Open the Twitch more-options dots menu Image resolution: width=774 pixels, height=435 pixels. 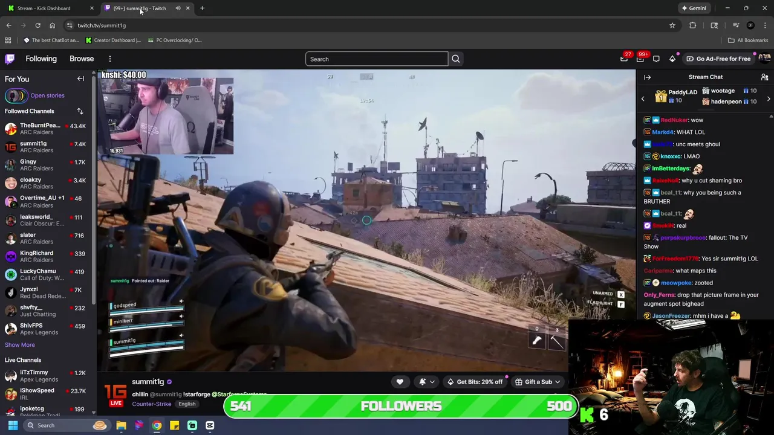point(110,59)
